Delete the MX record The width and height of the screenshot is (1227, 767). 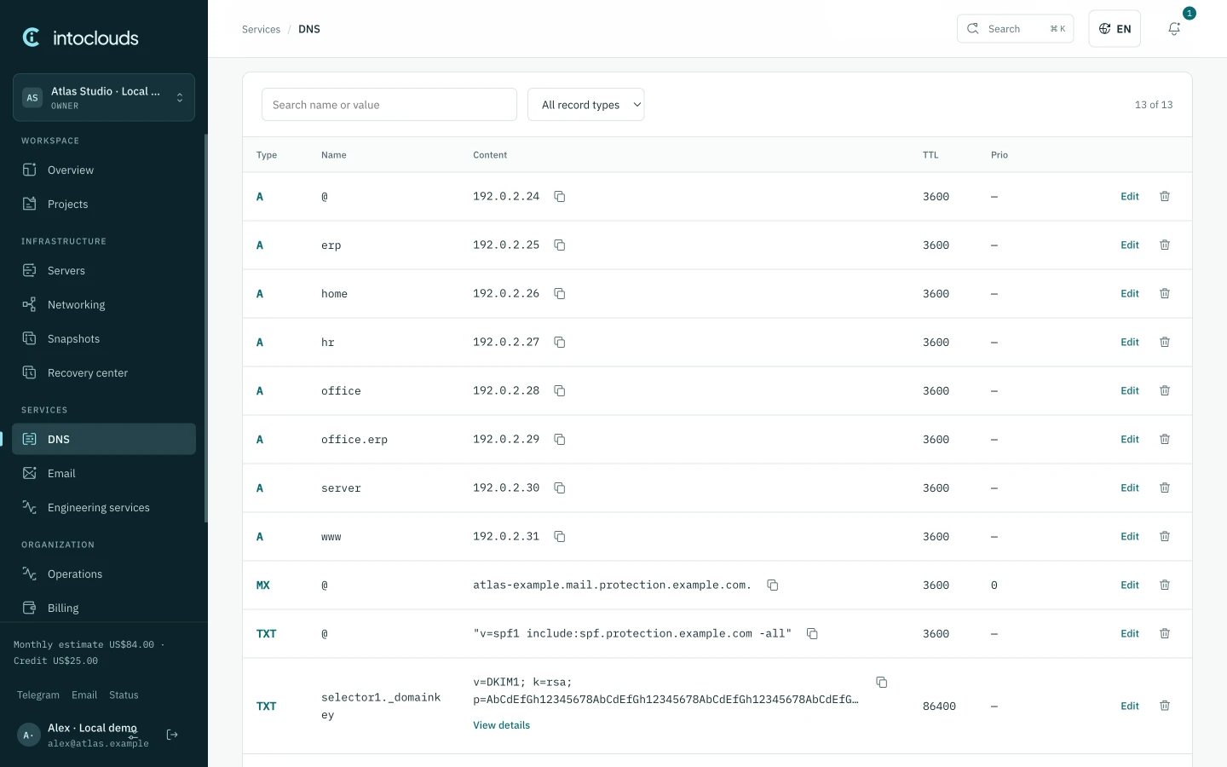coord(1165,585)
